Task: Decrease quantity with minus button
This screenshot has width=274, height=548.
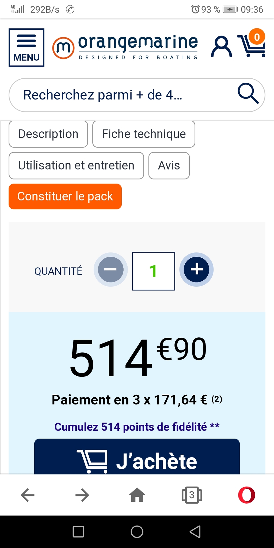Action: [x=111, y=269]
